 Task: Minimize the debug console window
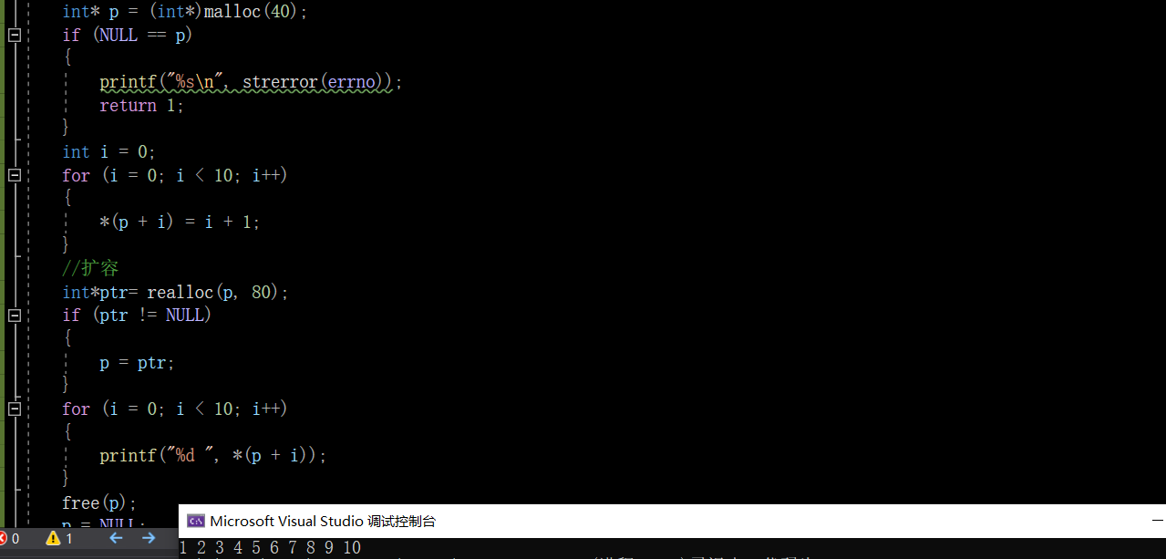[x=1158, y=521]
